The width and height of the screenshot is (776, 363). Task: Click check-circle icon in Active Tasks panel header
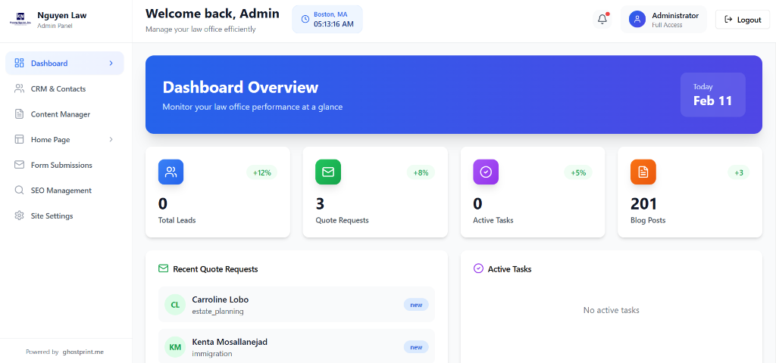478,268
